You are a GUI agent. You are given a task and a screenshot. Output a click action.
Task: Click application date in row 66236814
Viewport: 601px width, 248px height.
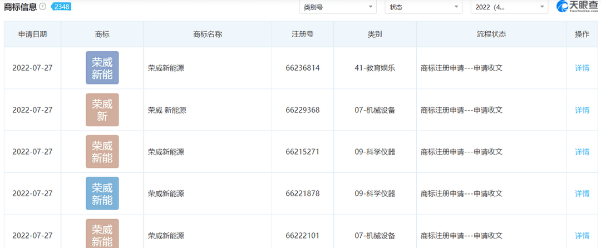tap(33, 68)
